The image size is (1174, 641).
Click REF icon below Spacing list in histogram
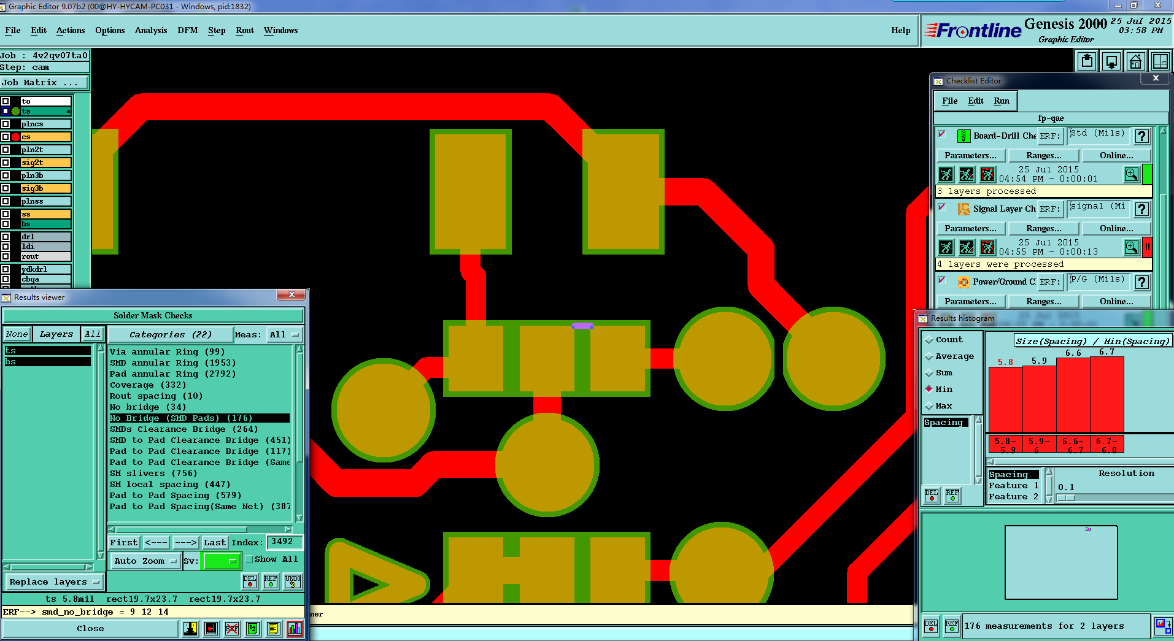(x=952, y=496)
